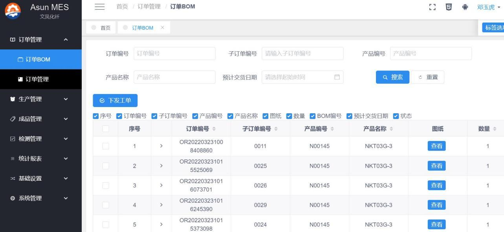This screenshot has height=232, width=504.
Task: Click the hamburger menu collapse icon
Action: coord(100,7)
